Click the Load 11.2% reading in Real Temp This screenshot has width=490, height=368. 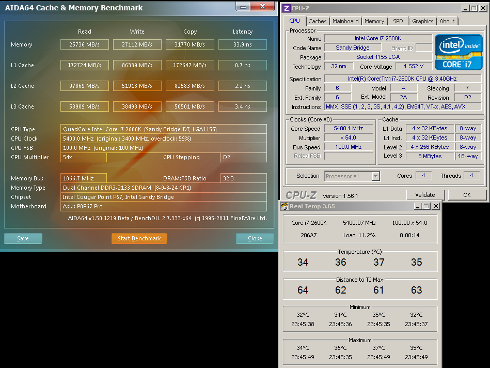point(359,235)
